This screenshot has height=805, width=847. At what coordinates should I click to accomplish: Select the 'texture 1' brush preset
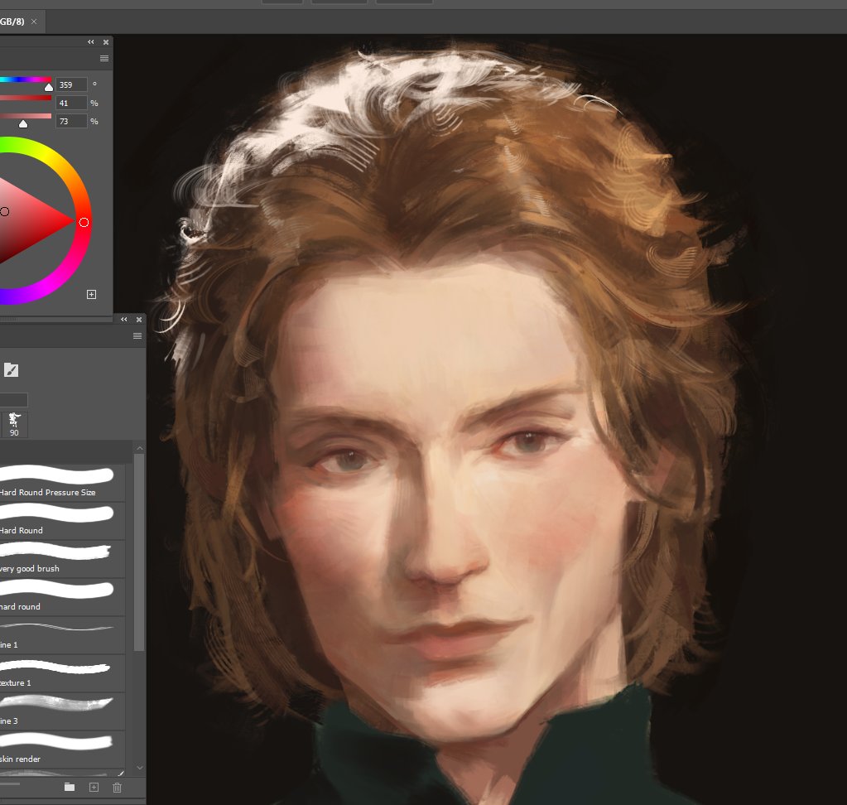pos(62,673)
